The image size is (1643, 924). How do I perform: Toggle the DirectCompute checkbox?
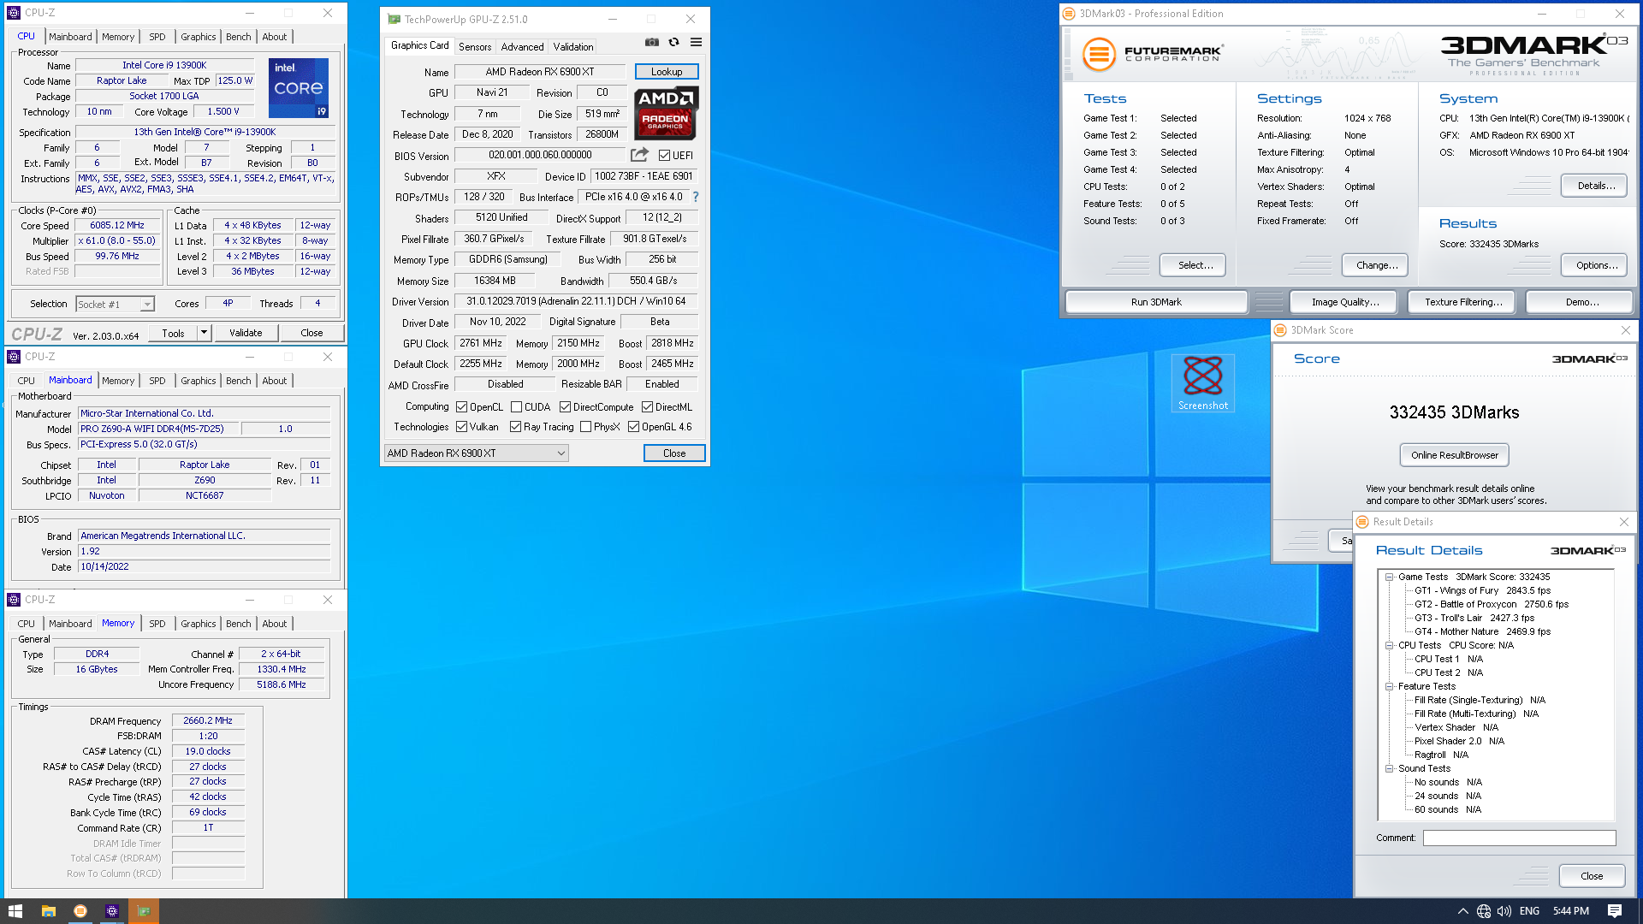pos(566,407)
